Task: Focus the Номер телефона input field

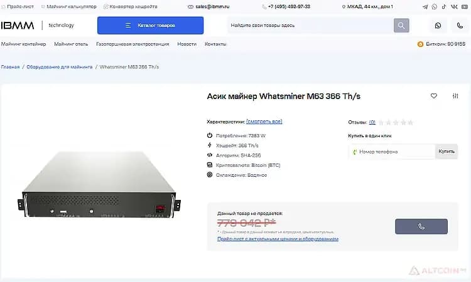Action: [x=392, y=152]
